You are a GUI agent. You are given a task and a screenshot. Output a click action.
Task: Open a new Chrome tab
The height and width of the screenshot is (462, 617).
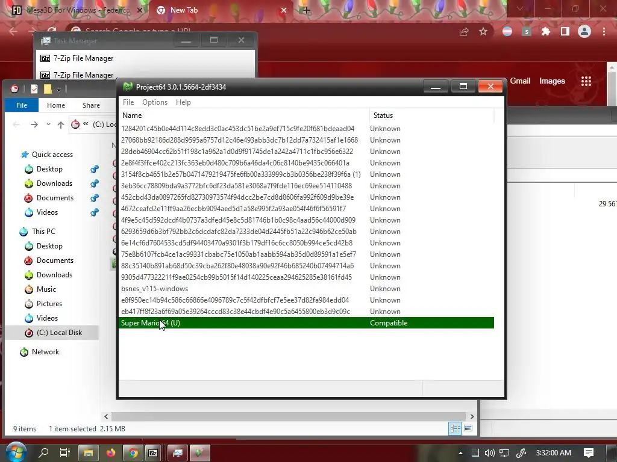coord(307,11)
